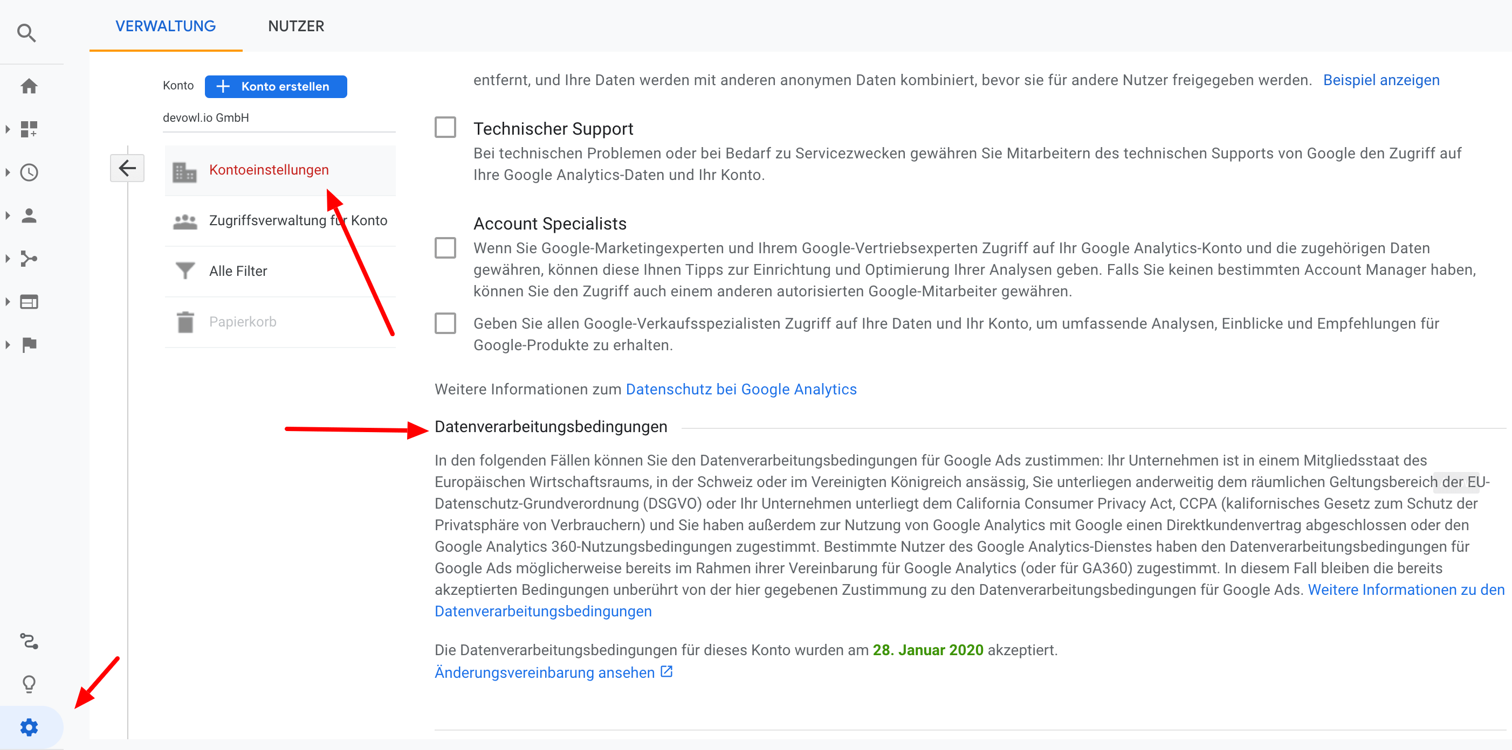Expand the Reports section chevron
The height and width of the screenshot is (750, 1512).
[8, 130]
